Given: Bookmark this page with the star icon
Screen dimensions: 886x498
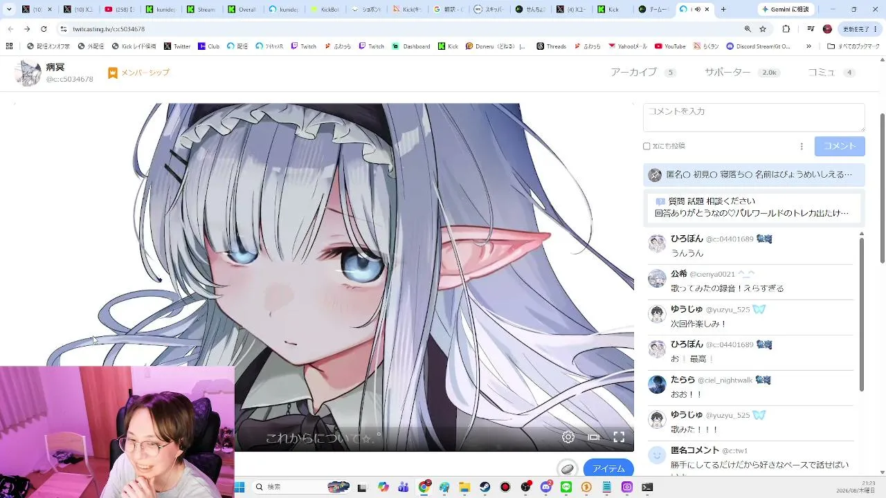Looking at the screenshot, I should point(763,29).
